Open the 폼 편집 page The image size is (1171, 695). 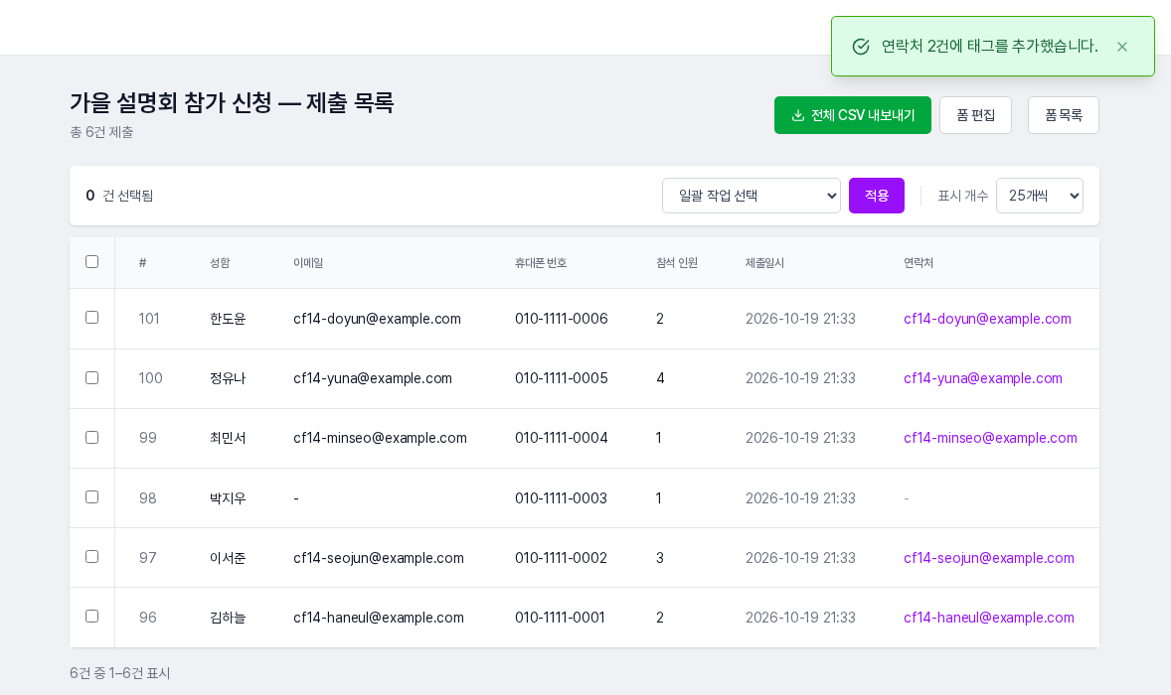(x=975, y=115)
